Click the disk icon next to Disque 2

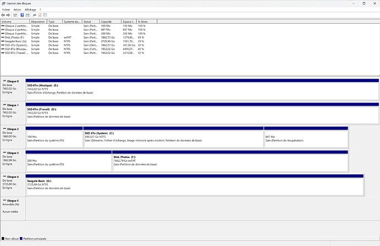pyautogui.click(x=4, y=129)
